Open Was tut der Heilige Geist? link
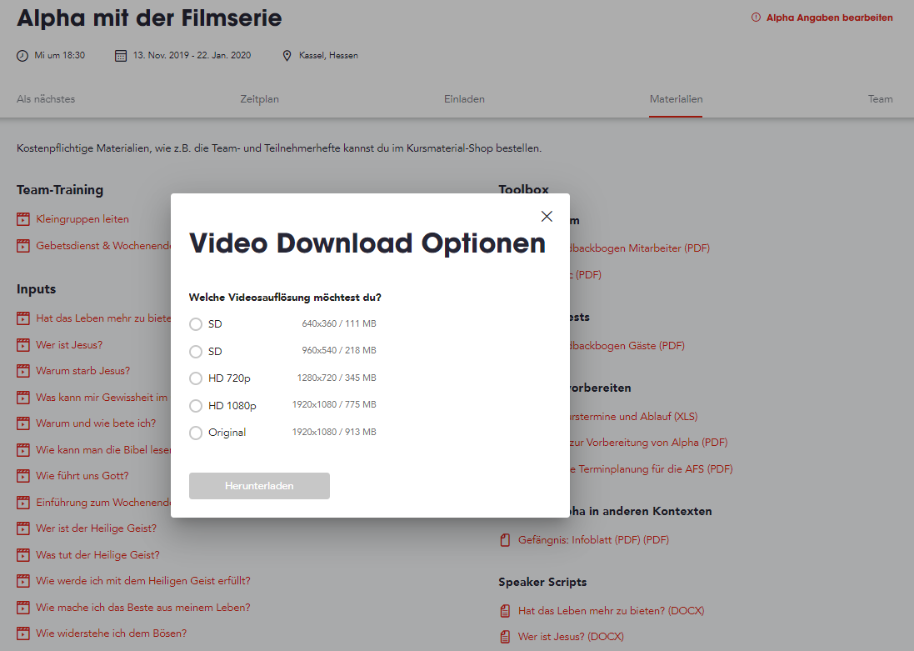The image size is (914, 651). pos(98,555)
